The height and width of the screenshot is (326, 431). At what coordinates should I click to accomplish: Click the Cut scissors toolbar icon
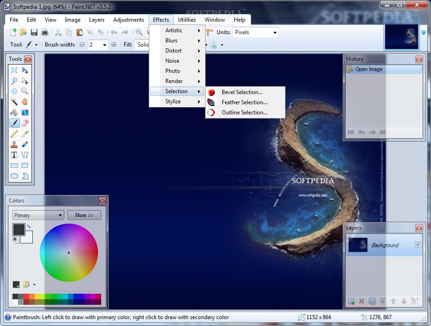[58, 32]
